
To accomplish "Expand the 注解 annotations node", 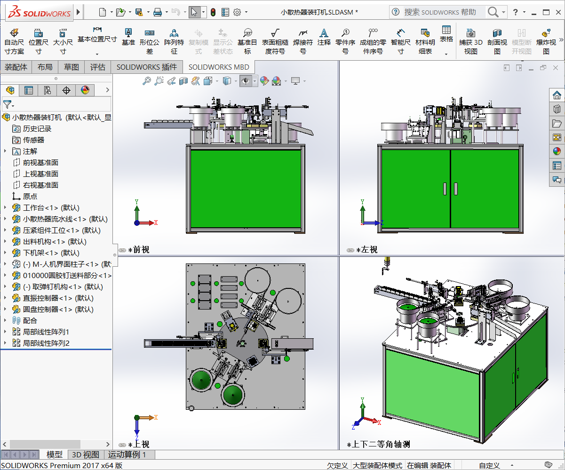I will tap(5, 151).
